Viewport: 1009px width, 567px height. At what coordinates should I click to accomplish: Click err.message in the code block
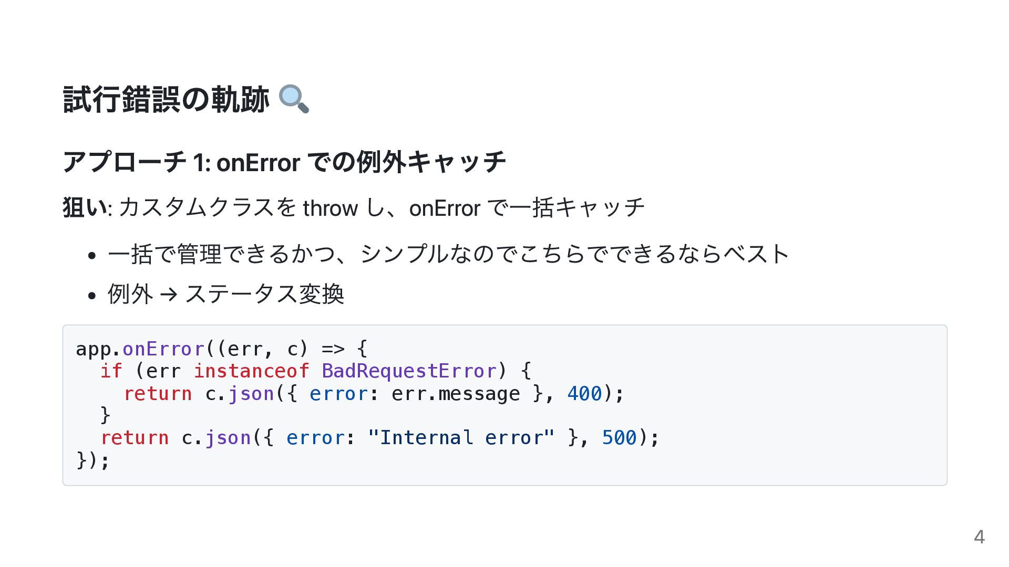click(x=456, y=394)
